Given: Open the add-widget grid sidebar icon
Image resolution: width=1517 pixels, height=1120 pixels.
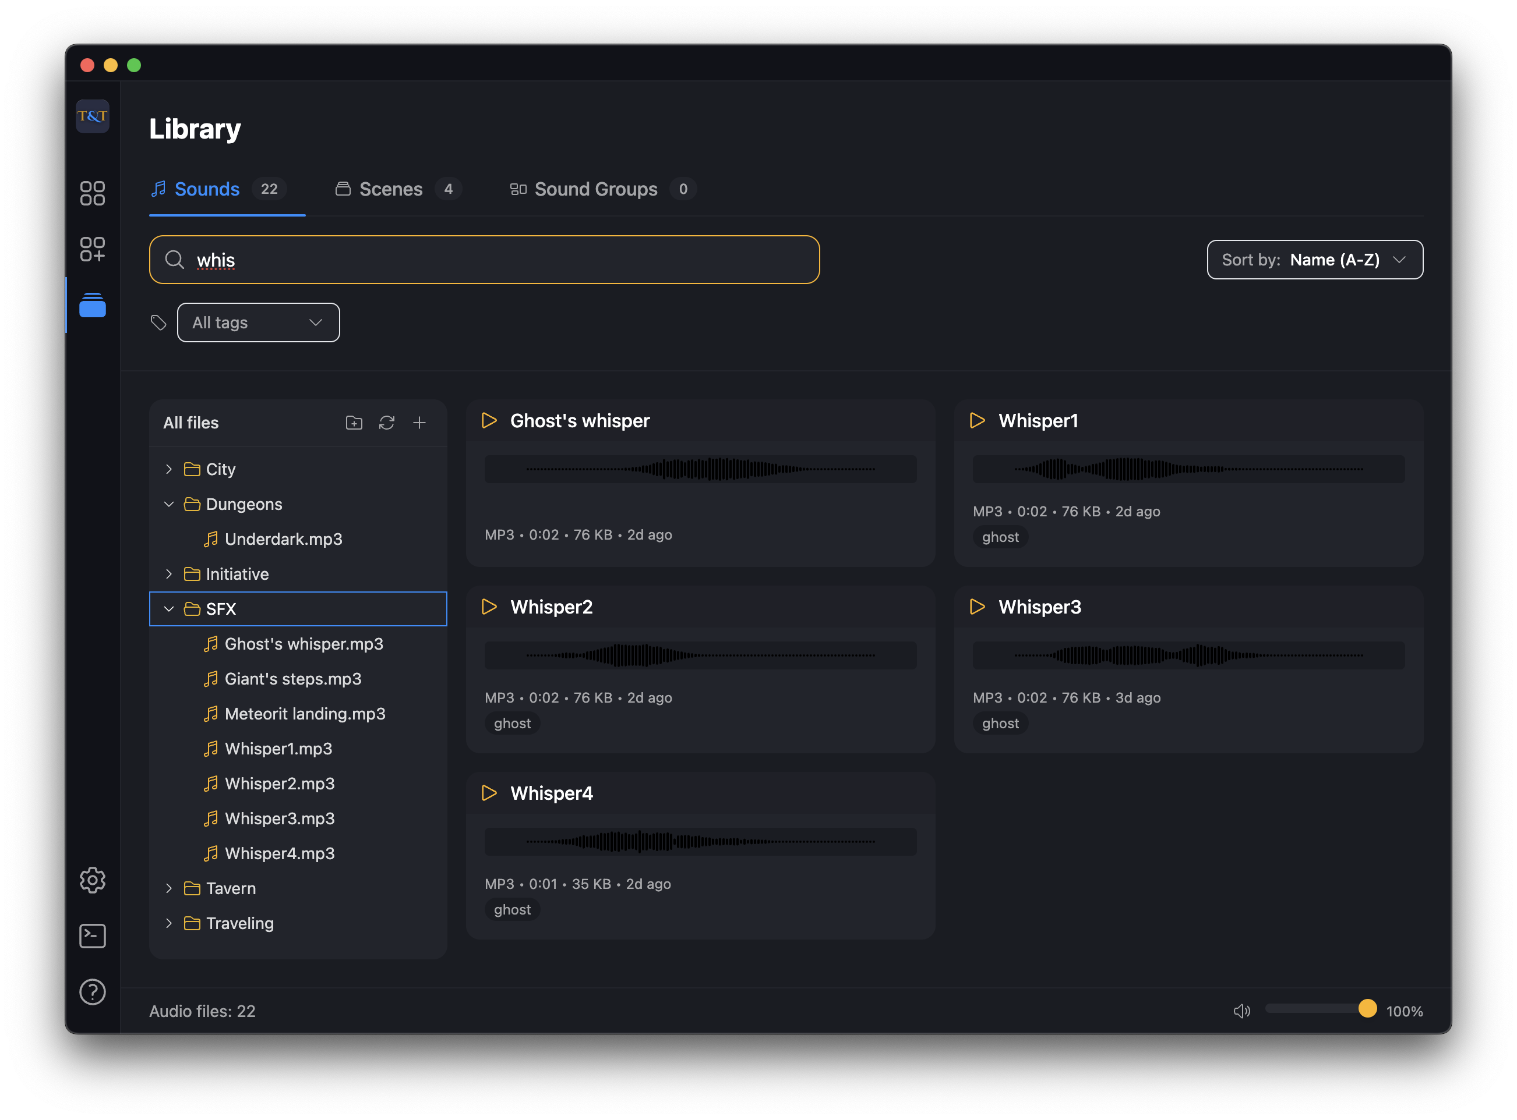Looking at the screenshot, I should (92, 249).
